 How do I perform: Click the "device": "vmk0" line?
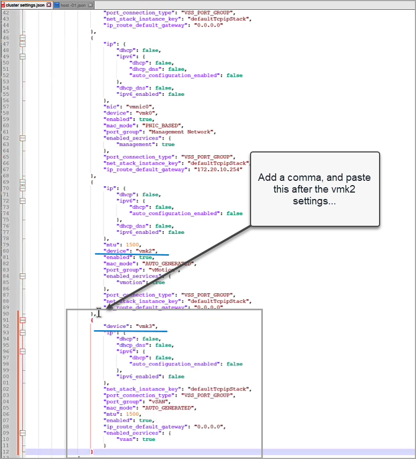point(131,113)
